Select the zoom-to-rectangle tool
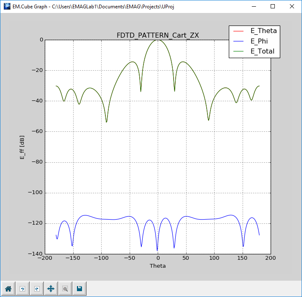Screen dimensions: 302x297 (x=65, y=289)
